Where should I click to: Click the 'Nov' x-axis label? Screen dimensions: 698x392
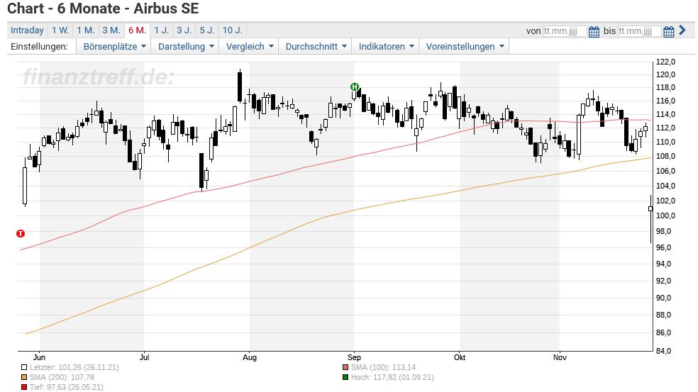tap(560, 357)
